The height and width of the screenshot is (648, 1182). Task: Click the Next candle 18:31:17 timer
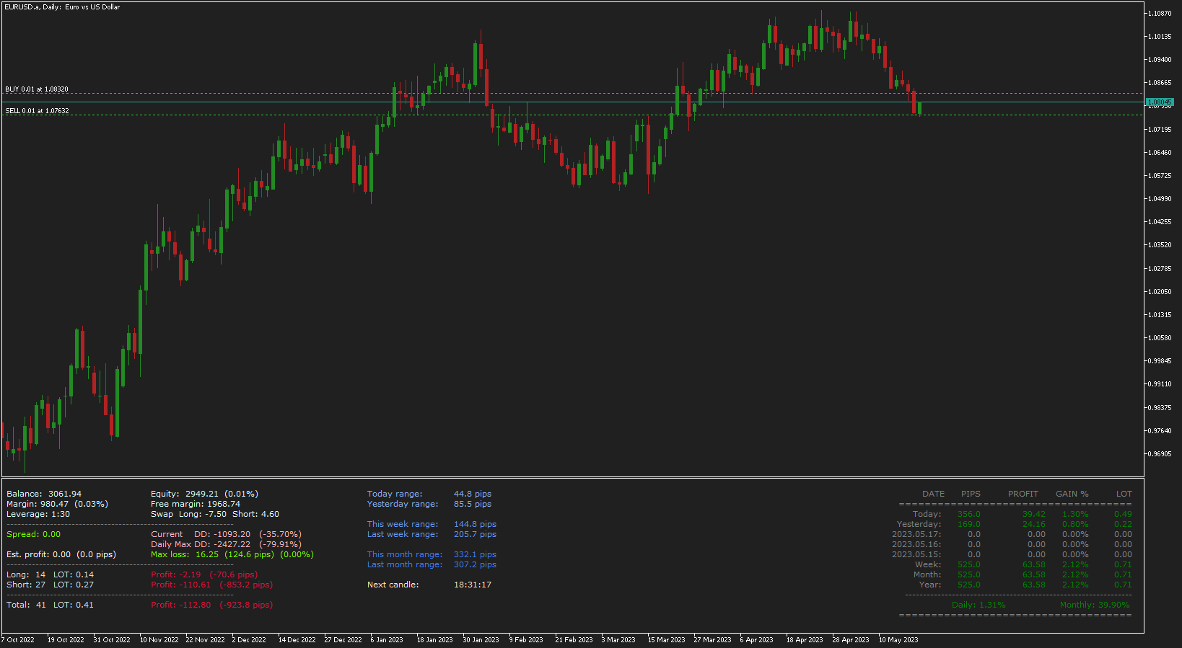pyautogui.click(x=473, y=585)
